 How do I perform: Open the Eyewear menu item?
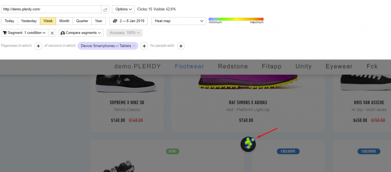pos(339,66)
